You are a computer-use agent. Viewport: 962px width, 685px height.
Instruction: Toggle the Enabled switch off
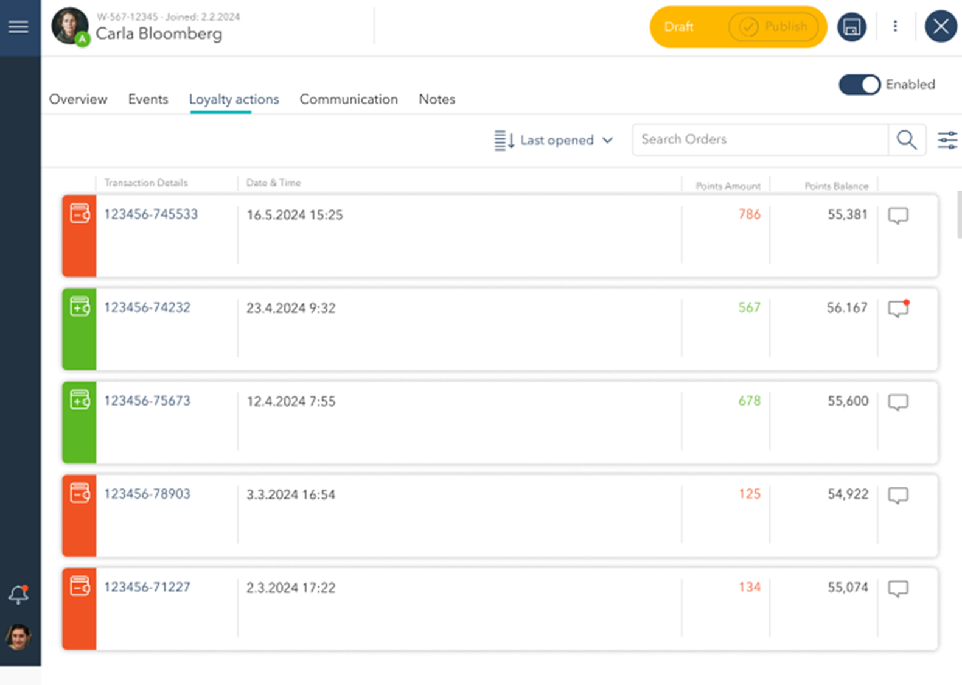pos(859,85)
